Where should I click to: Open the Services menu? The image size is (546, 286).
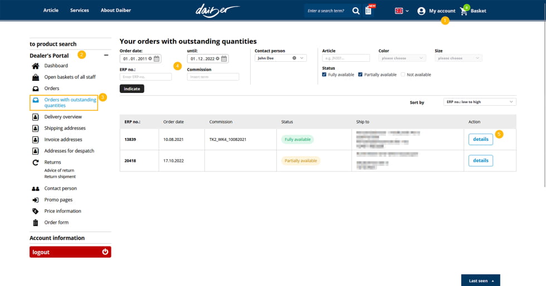coord(79,11)
